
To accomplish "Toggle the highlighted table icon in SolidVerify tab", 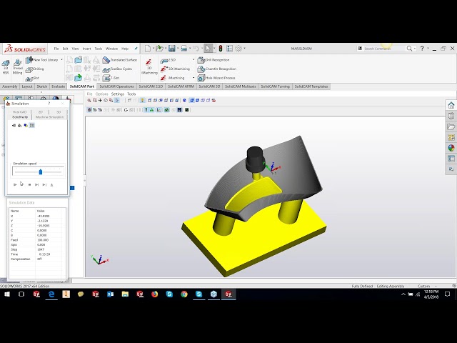I will coord(32,126).
